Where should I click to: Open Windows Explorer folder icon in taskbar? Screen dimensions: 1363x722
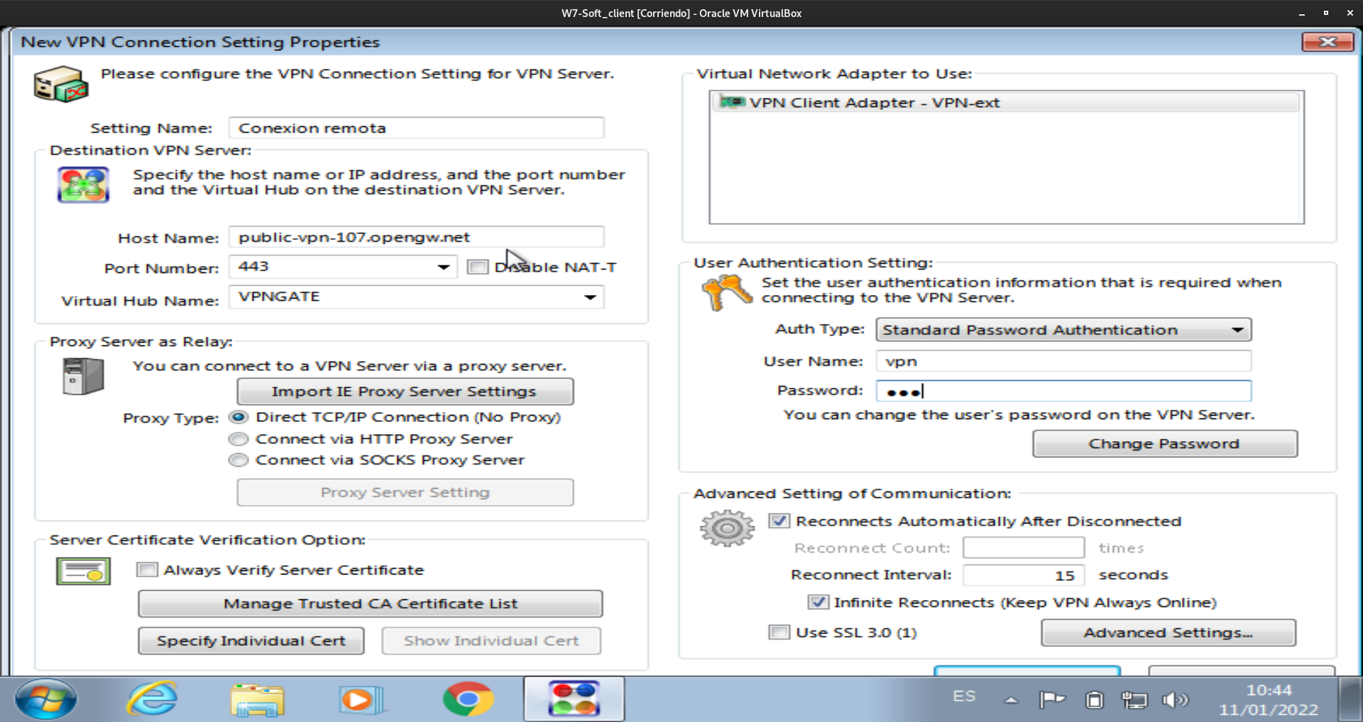coord(257,699)
